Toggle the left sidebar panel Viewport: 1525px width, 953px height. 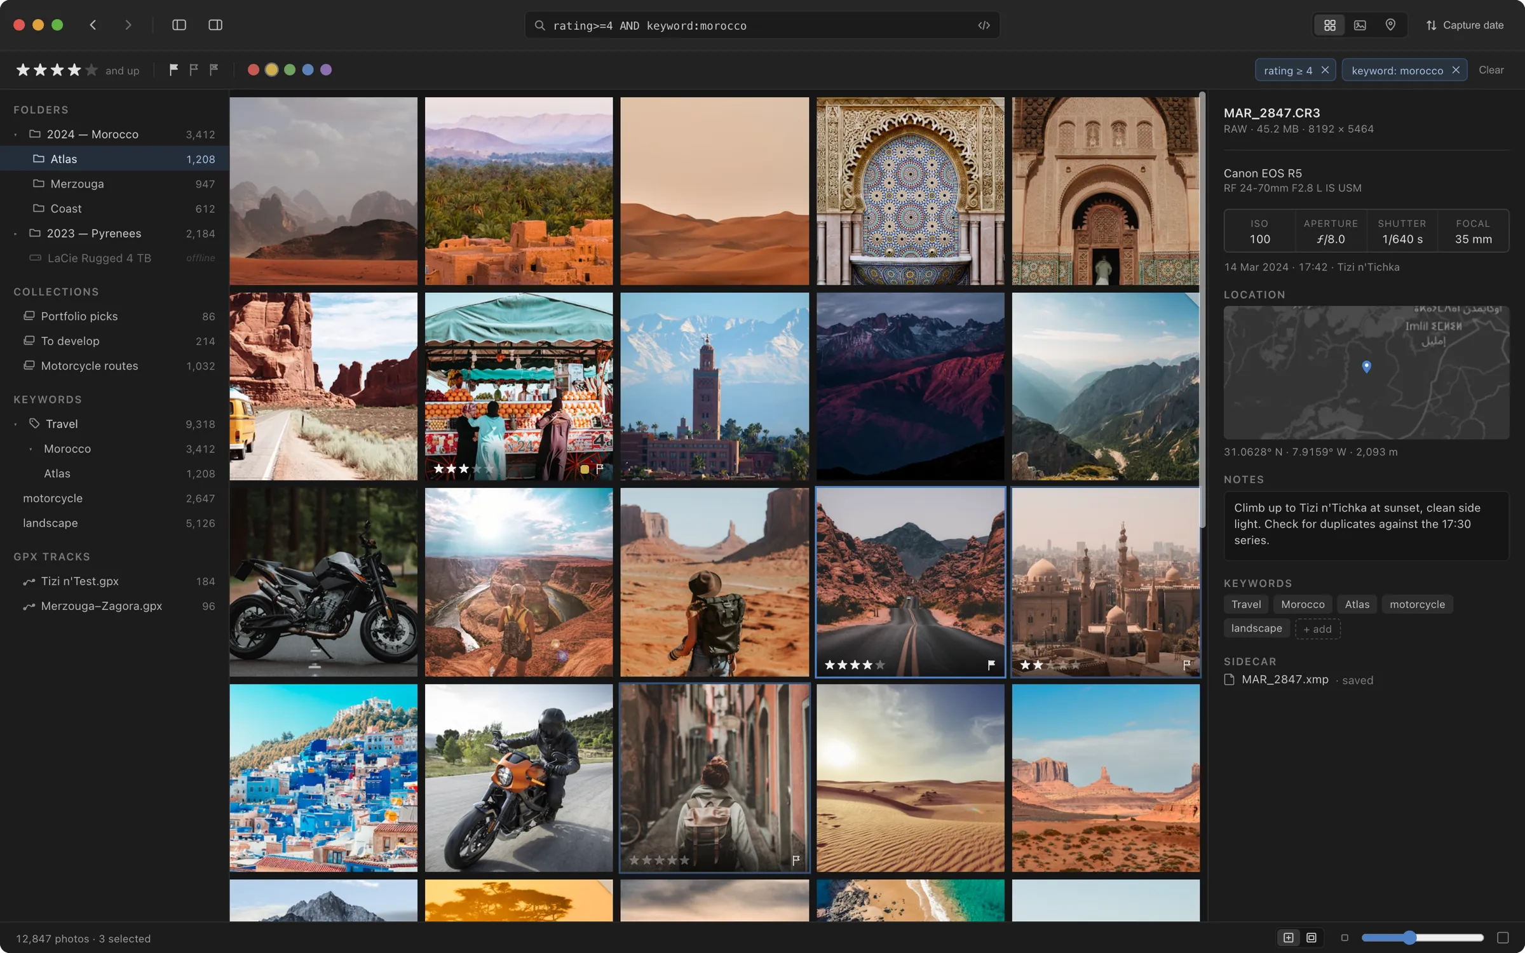click(x=179, y=25)
